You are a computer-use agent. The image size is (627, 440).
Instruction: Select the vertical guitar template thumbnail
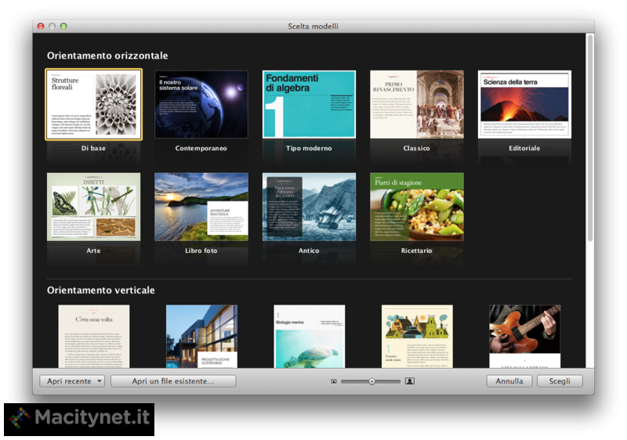(x=524, y=337)
